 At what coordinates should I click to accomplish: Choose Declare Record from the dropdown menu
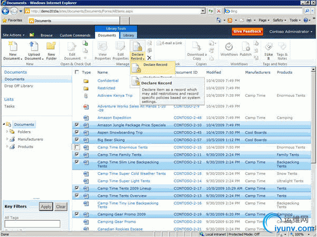tap(152, 67)
